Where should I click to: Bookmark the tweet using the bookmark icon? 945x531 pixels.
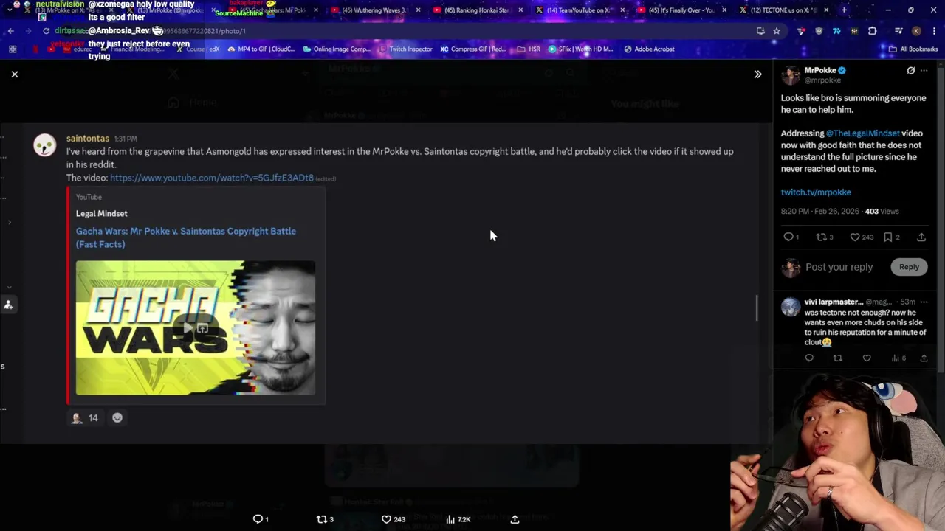coord(888,237)
